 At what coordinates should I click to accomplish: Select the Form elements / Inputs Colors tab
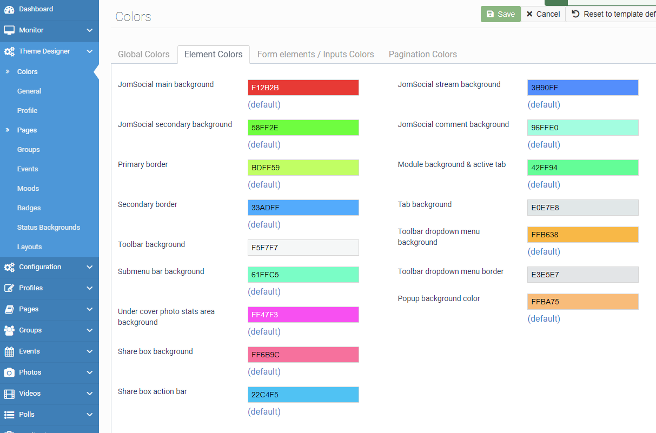(316, 55)
